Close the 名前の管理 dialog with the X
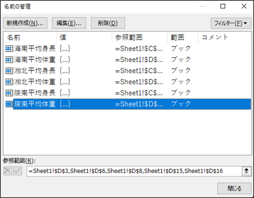Viewport: 254px width, 198px height. (244, 6)
